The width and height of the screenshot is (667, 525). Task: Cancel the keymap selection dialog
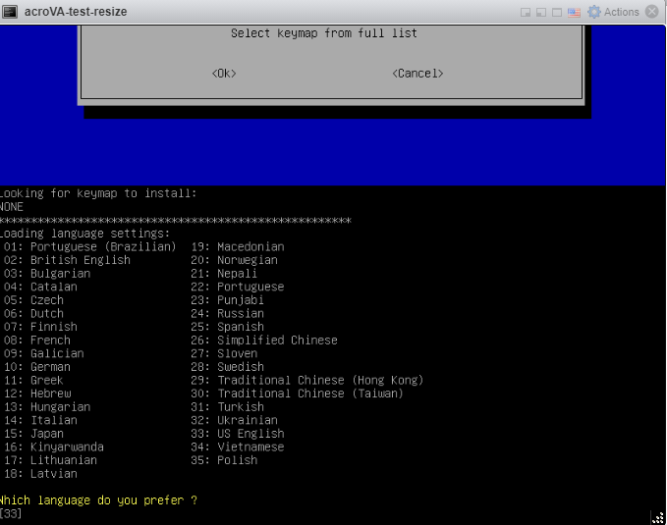click(417, 74)
